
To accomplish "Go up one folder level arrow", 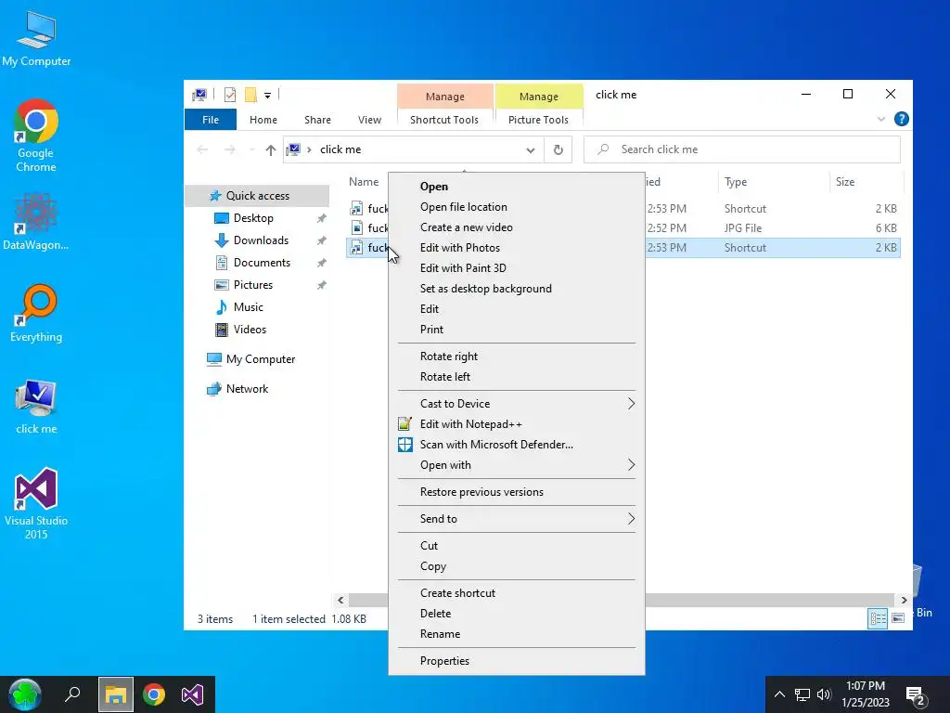I will [x=270, y=149].
